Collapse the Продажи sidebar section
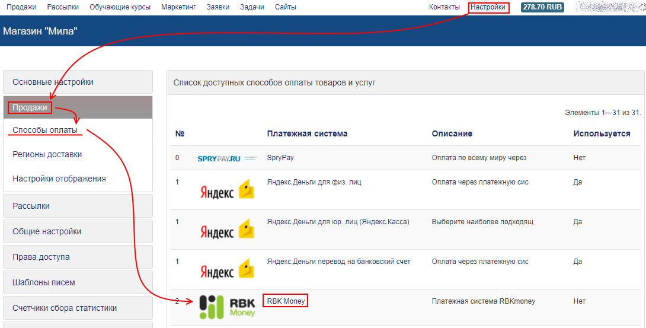 [78, 107]
